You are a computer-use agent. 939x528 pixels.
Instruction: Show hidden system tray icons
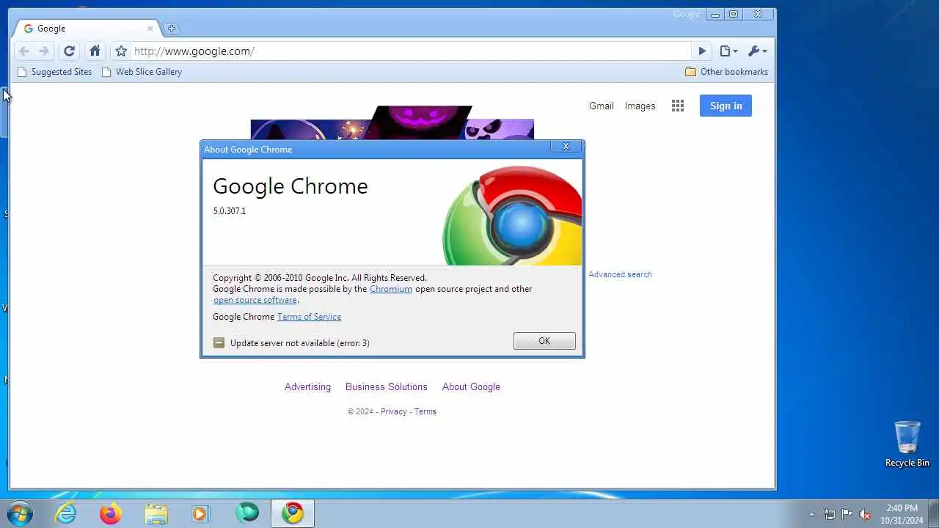pyautogui.click(x=811, y=514)
